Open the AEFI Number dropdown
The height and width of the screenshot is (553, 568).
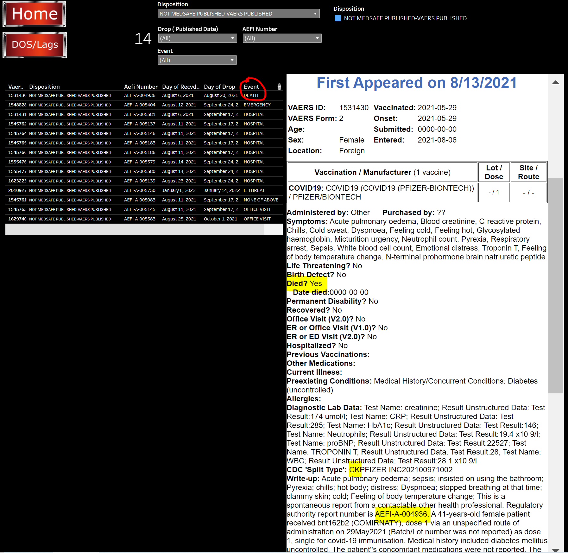click(282, 38)
